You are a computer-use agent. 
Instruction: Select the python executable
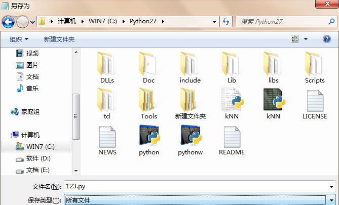(149, 140)
